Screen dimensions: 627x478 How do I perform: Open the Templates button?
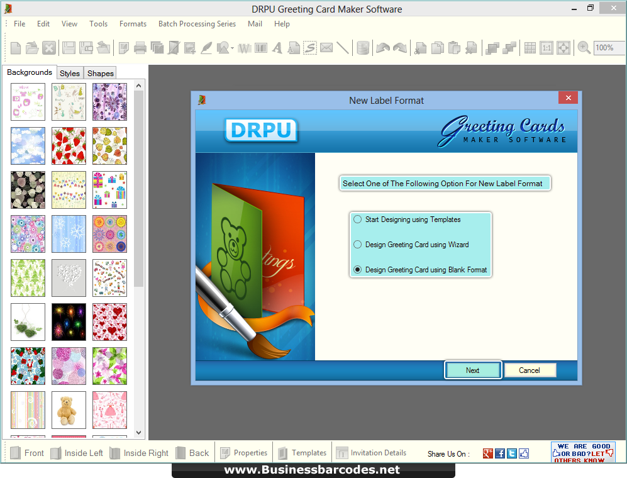pyautogui.click(x=302, y=453)
